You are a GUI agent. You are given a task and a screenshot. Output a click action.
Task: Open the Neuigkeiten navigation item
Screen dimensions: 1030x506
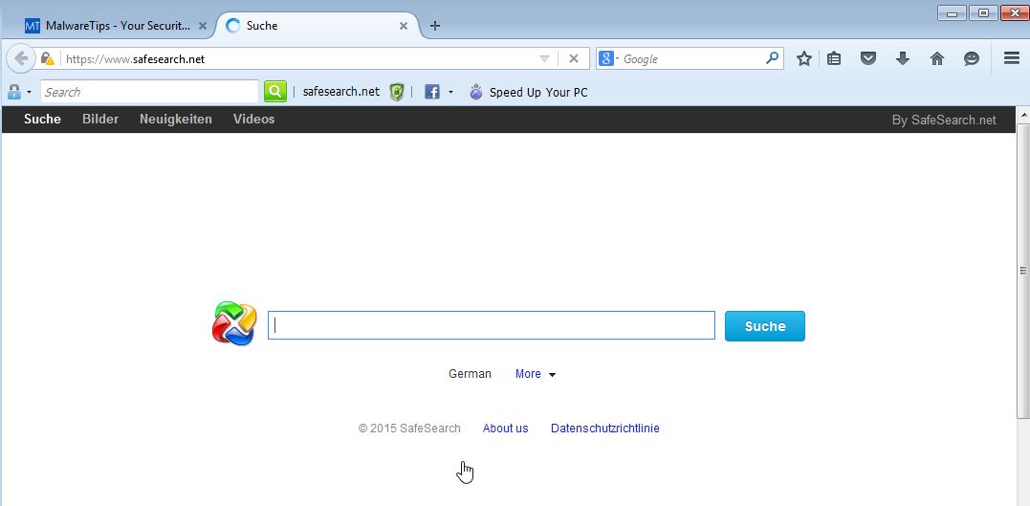[x=176, y=119]
